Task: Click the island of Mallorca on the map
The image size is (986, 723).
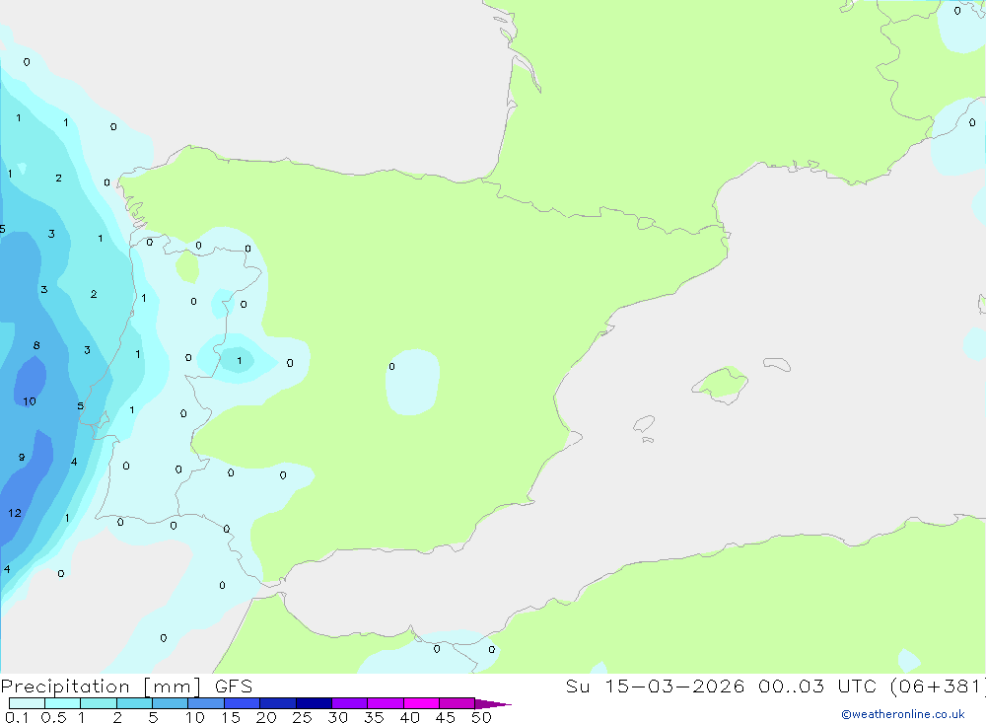Action: (x=721, y=385)
